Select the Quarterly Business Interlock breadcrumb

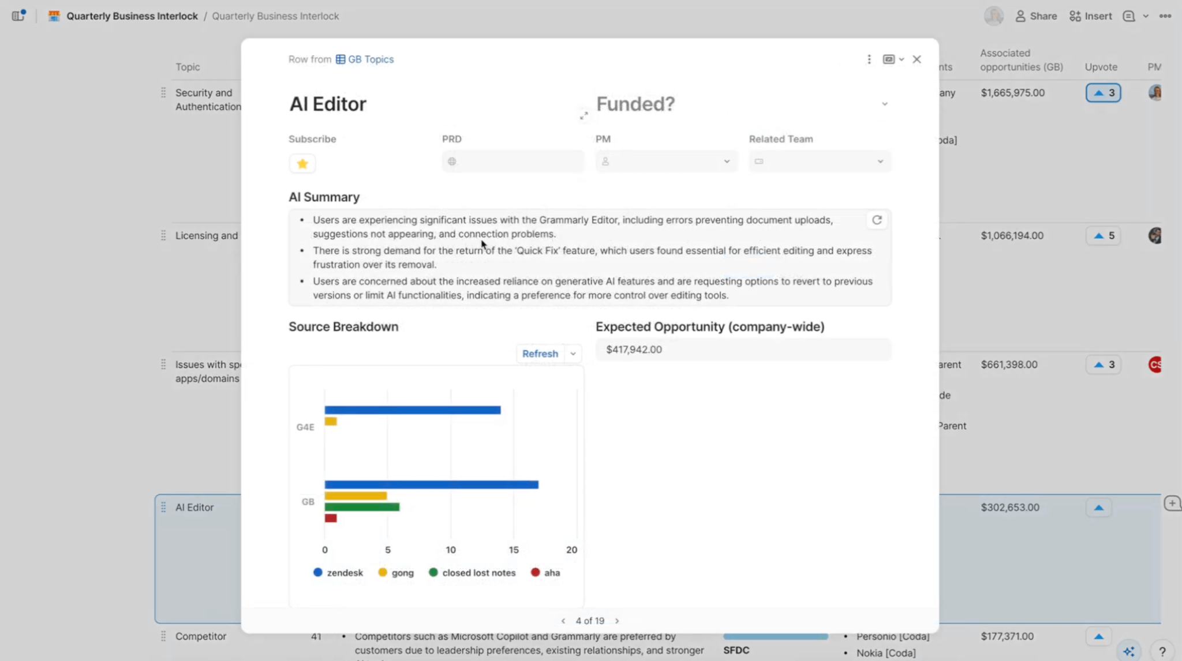[x=132, y=16]
